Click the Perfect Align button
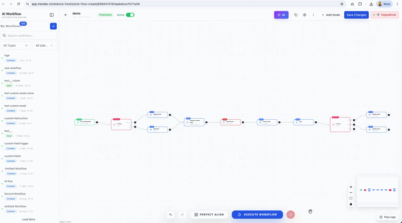The height and width of the screenshot is (223, 402). (x=209, y=214)
